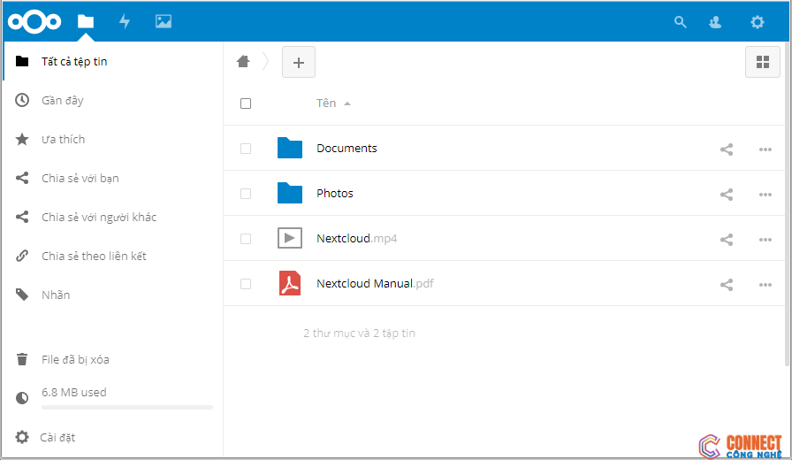Click the Nextcloud Manual PDF icon

(x=290, y=283)
